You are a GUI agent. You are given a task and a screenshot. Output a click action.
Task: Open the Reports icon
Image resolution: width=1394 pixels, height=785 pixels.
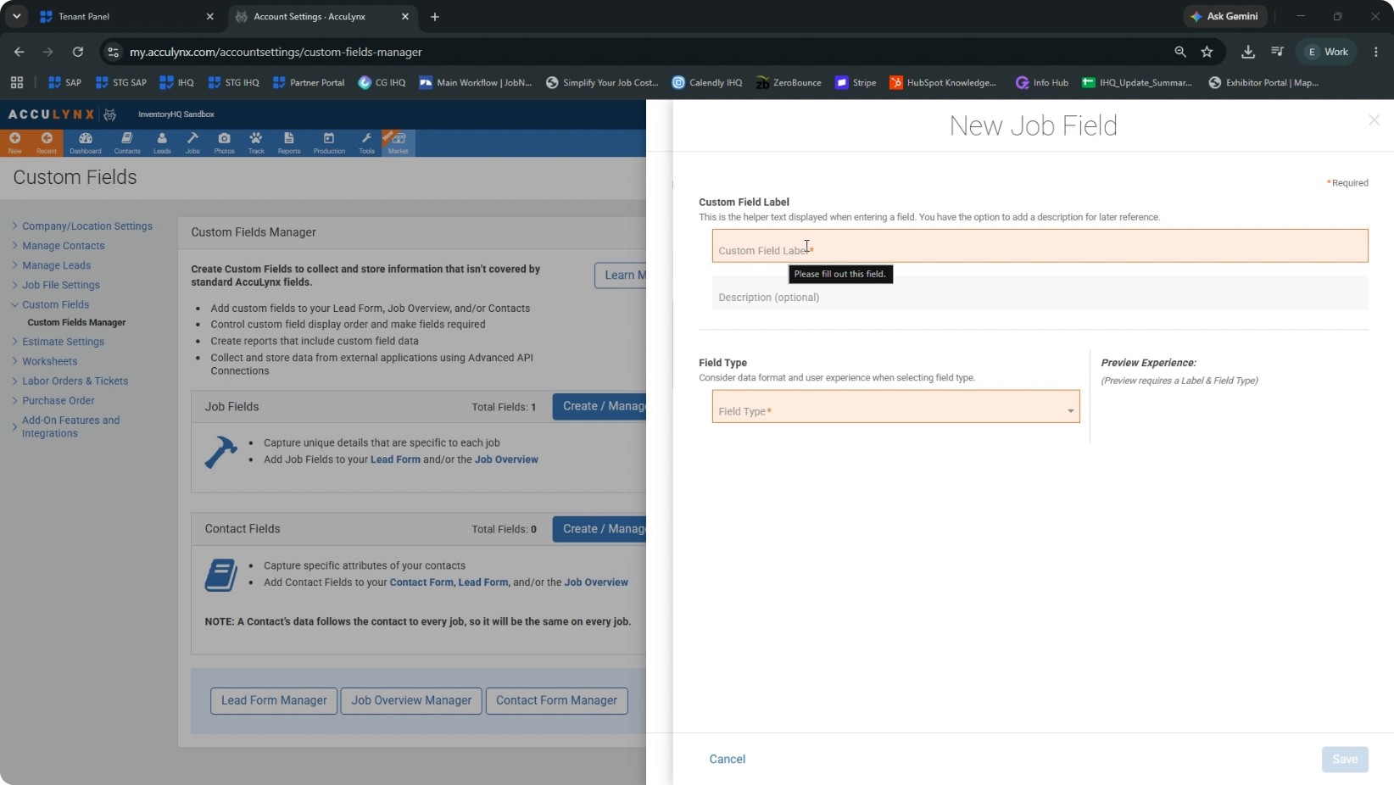(289, 142)
